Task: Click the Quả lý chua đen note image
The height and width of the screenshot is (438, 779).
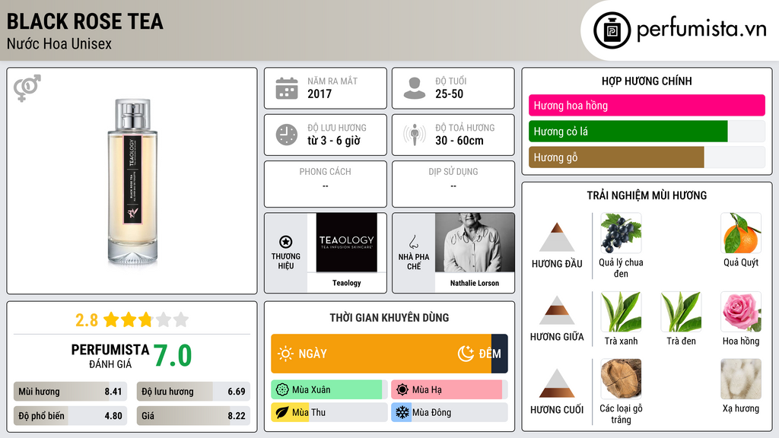Action: click(x=621, y=233)
